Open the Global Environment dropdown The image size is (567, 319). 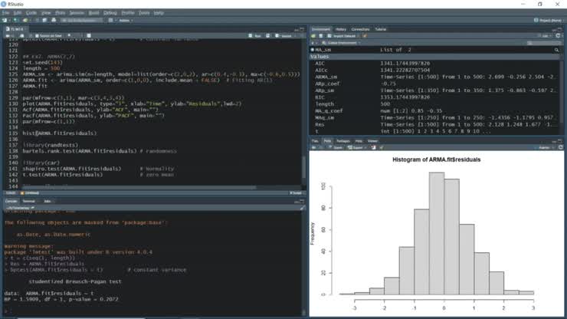342,43
